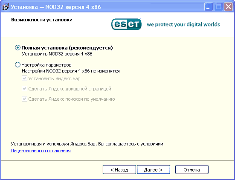
Task: Toggle Сделать Яндекс домашней страницей checkbox
Action: pos(24,89)
